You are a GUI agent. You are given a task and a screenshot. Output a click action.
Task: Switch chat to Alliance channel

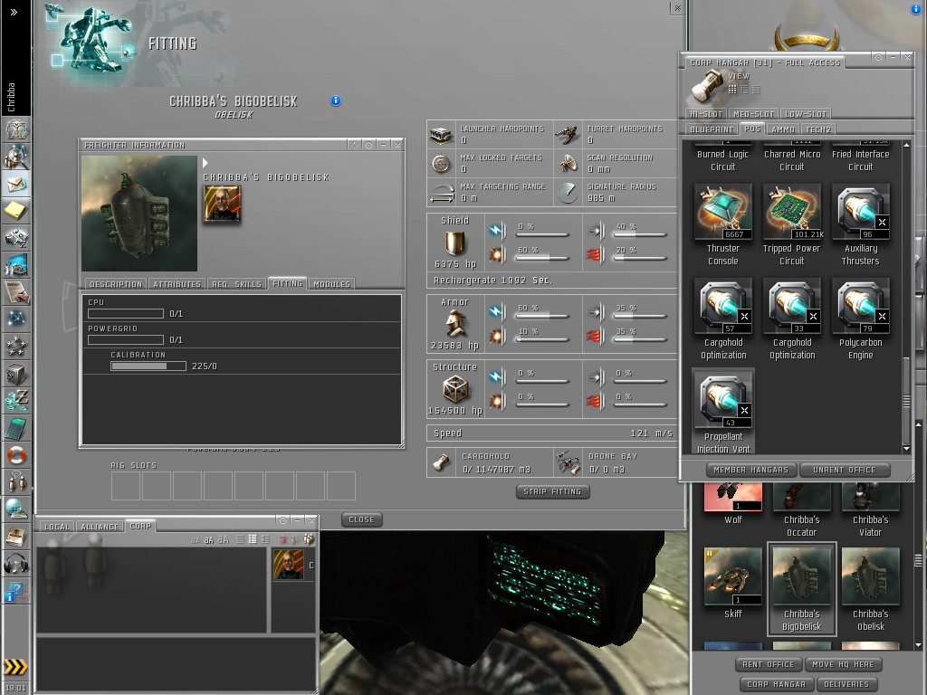tap(100, 527)
